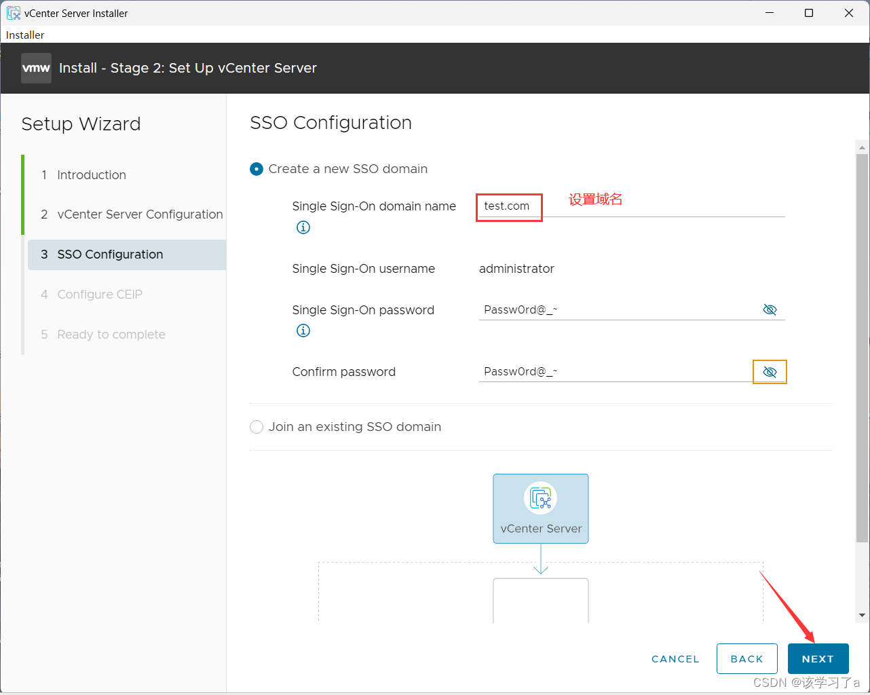Click the Single Sign-On domain name field
Image resolution: width=870 pixels, height=695 pixels.
tap(632, 206)
